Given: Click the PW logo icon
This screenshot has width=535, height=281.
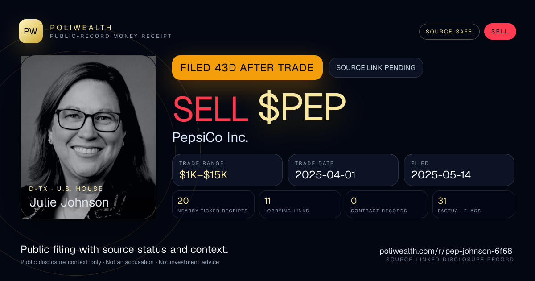Looking at the screenshot, I should pyautogui.click(x=31, y=31).
